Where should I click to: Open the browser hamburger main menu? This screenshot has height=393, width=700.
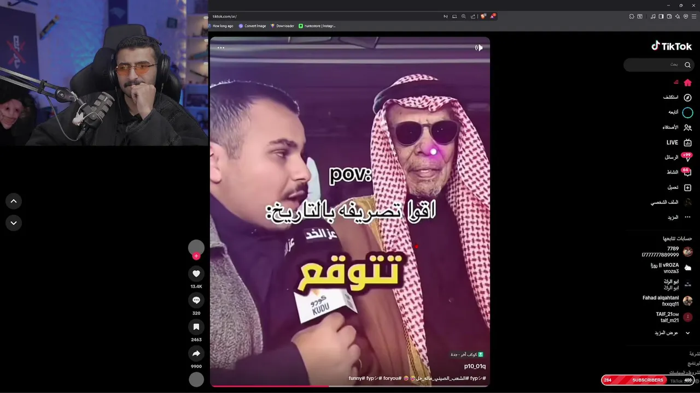click(x=694, y=16)
